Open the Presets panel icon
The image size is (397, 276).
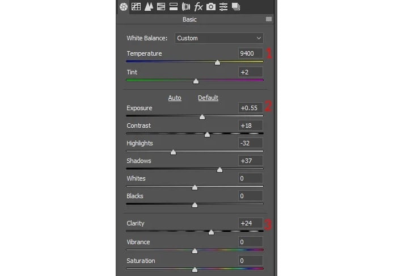(223, 7)
